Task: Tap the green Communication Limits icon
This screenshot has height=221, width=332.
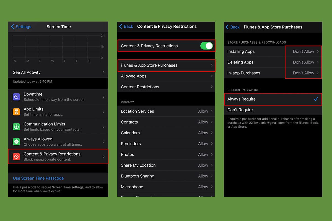Action: (16, 127)
